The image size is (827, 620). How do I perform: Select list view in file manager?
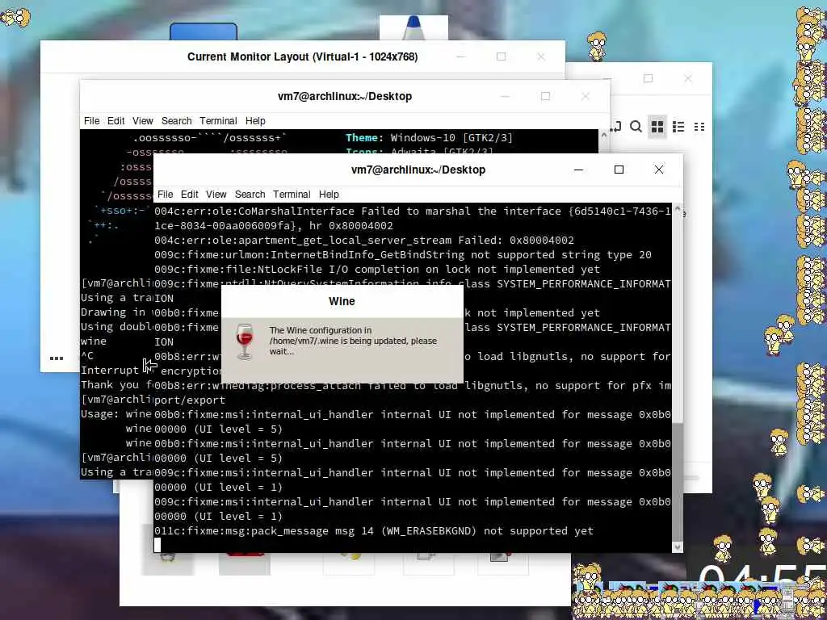click(678, 127)
